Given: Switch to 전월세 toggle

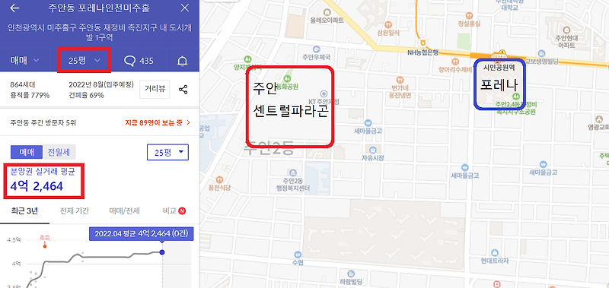Looking at the screenshot, I should click(x=59, y=152).
